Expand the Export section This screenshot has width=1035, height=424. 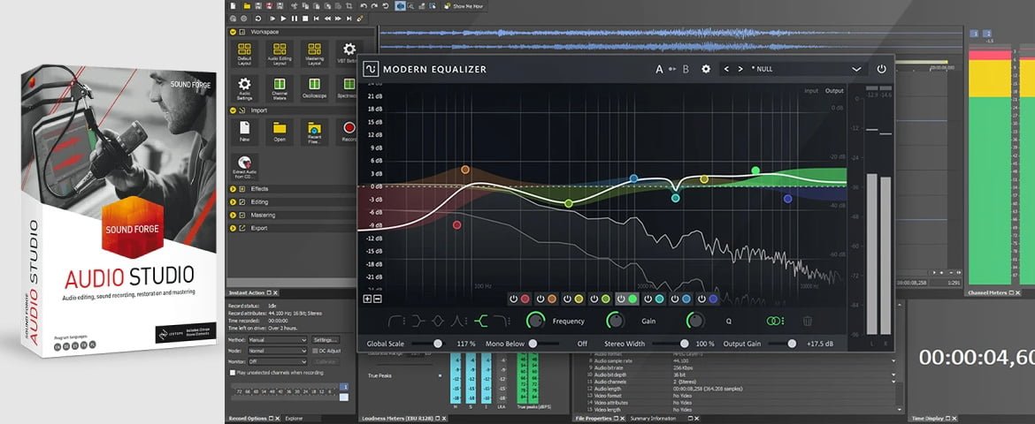pos(233,228)
